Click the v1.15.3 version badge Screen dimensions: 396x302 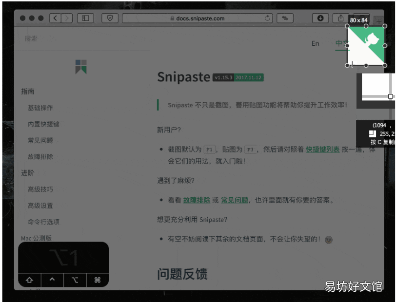click(x=223, y=77)
